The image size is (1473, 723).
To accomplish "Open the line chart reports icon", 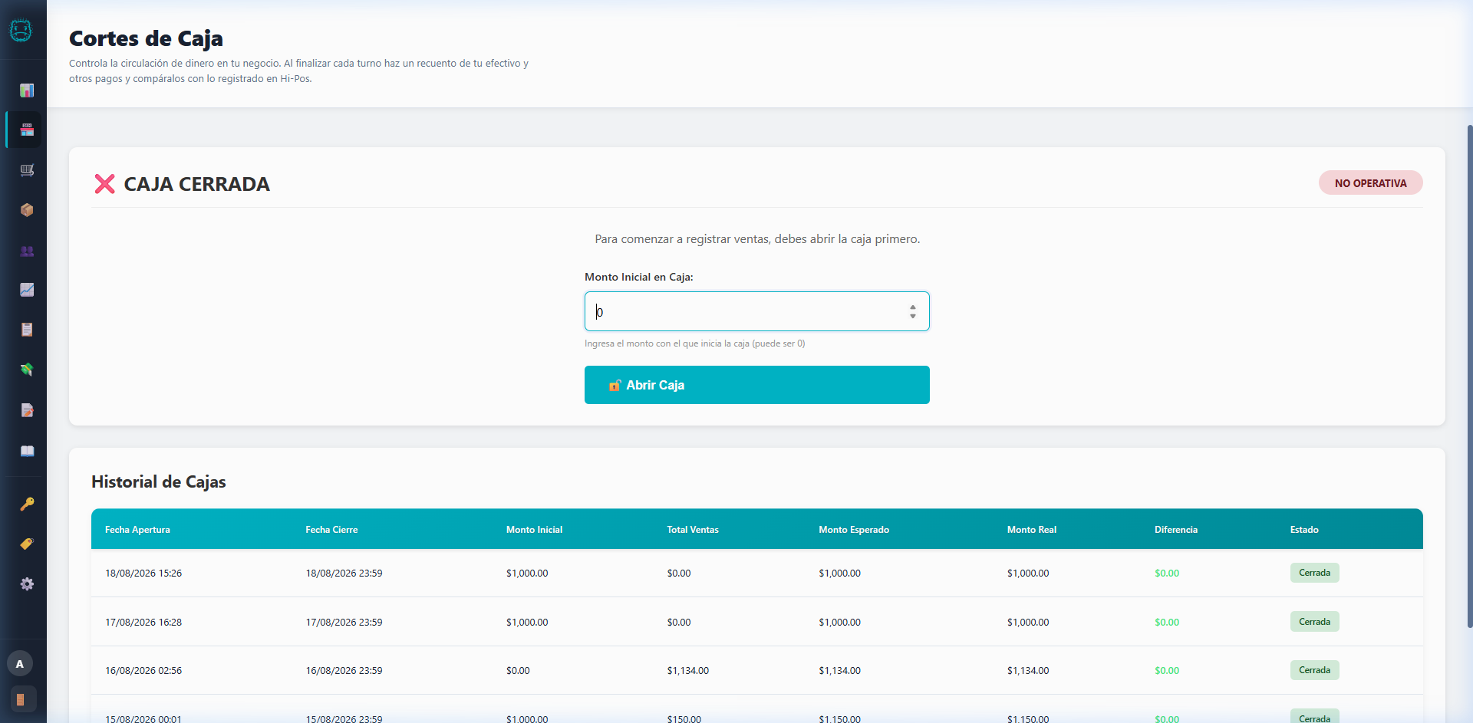I will click(27, 290).
